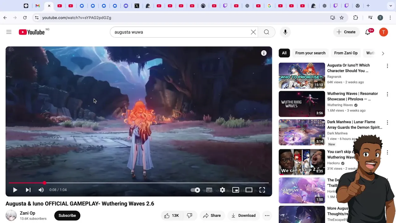Viewport: 396px width, 223px height.
Task: Open the 'We can't skip' Hackoru thumbnail
Action: tap(302, 162)
